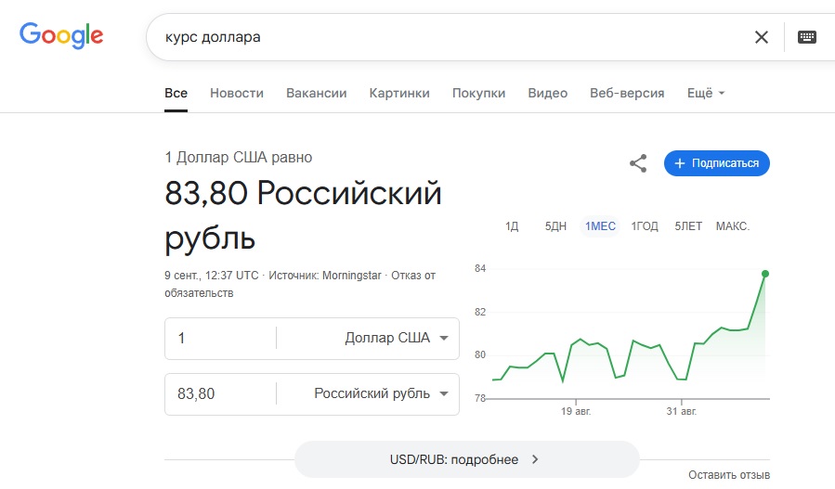Viewport: 835px width, 489px height.
Task: Click the dollar amount input field
Action: [x=220, y=338]
